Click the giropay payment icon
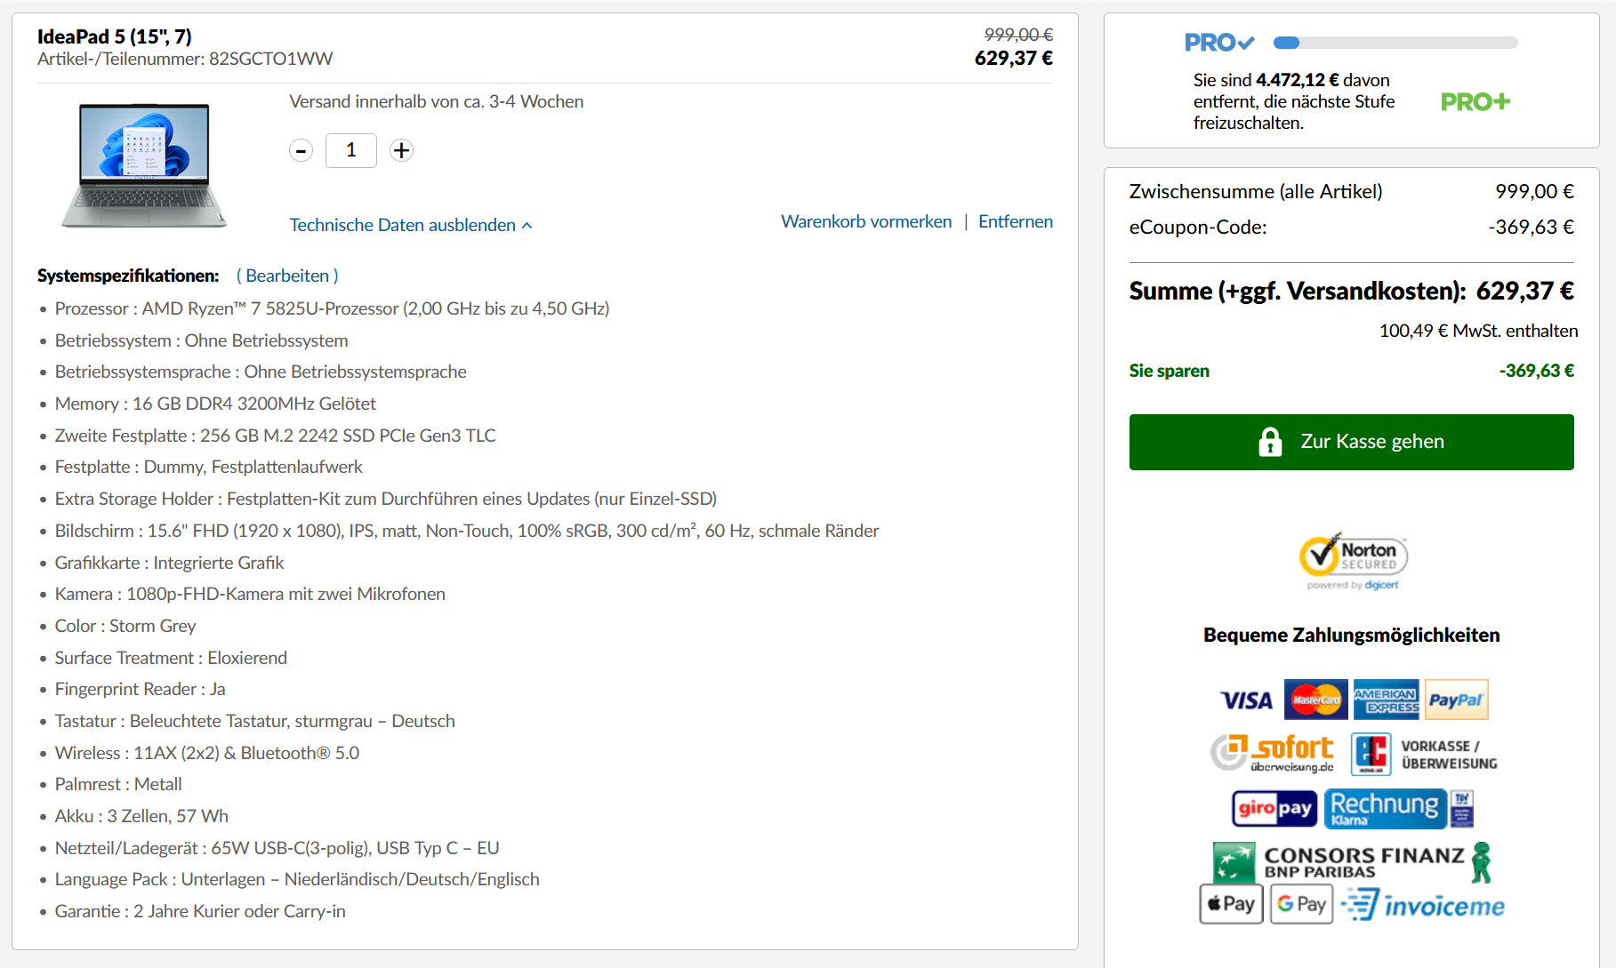1616x968 pixels. pos(1274,808)
